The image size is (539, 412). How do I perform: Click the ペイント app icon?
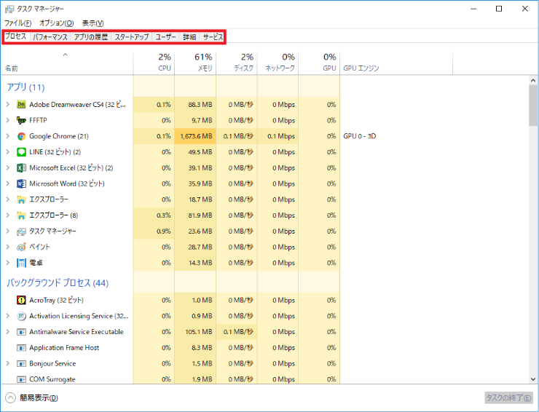tap(21, 247)
